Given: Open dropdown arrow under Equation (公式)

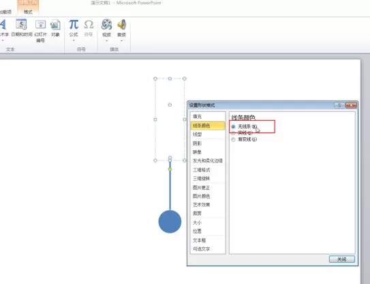Looking at the screenshot, I should point(74,40).
